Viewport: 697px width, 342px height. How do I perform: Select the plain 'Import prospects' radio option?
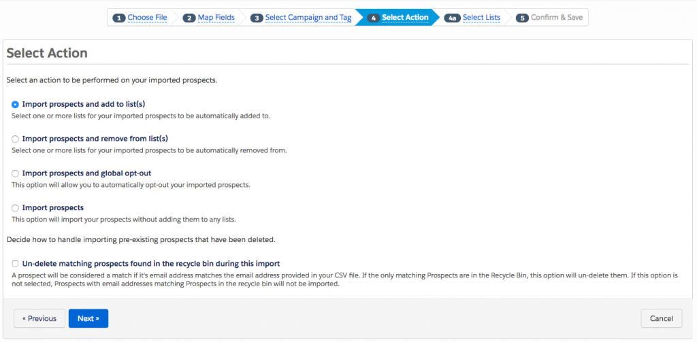coord(15,208)
